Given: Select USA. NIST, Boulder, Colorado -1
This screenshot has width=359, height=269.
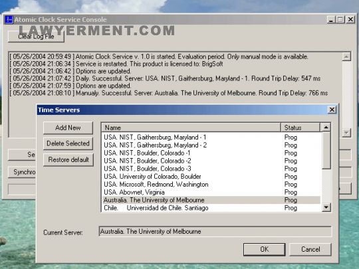Looking at the screenshot, I should 211,153.
